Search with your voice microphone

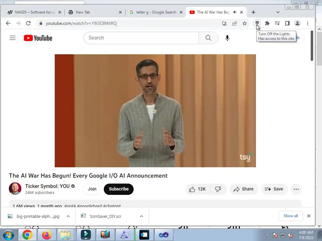[x=227, y=38]
